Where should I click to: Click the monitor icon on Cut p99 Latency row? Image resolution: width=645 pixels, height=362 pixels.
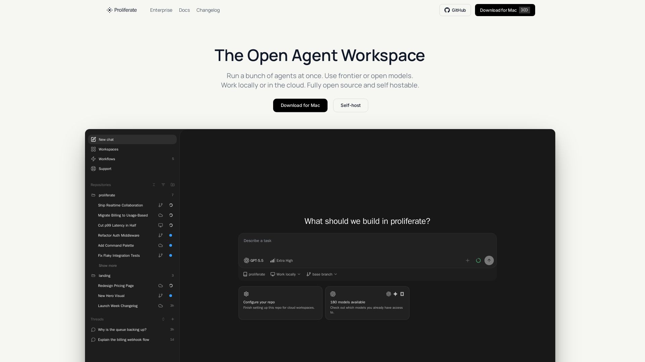161,225
